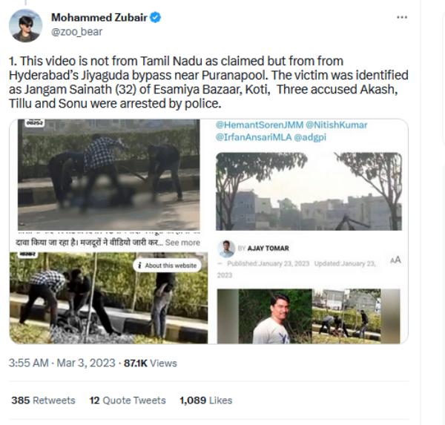Click Mohammed Zubair's profile avatar

point(24,25)
